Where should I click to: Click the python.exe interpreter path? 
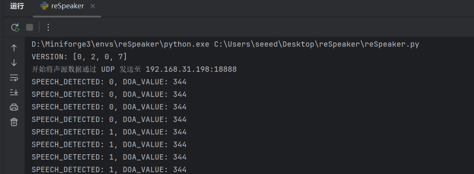[120, 44]
